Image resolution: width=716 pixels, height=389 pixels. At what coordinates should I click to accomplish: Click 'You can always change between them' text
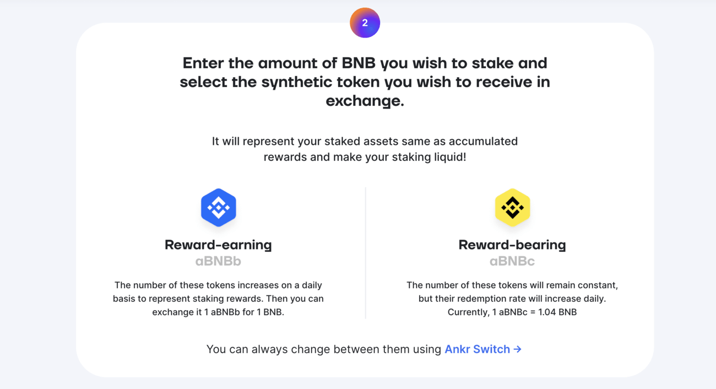(x=324, y=349)
